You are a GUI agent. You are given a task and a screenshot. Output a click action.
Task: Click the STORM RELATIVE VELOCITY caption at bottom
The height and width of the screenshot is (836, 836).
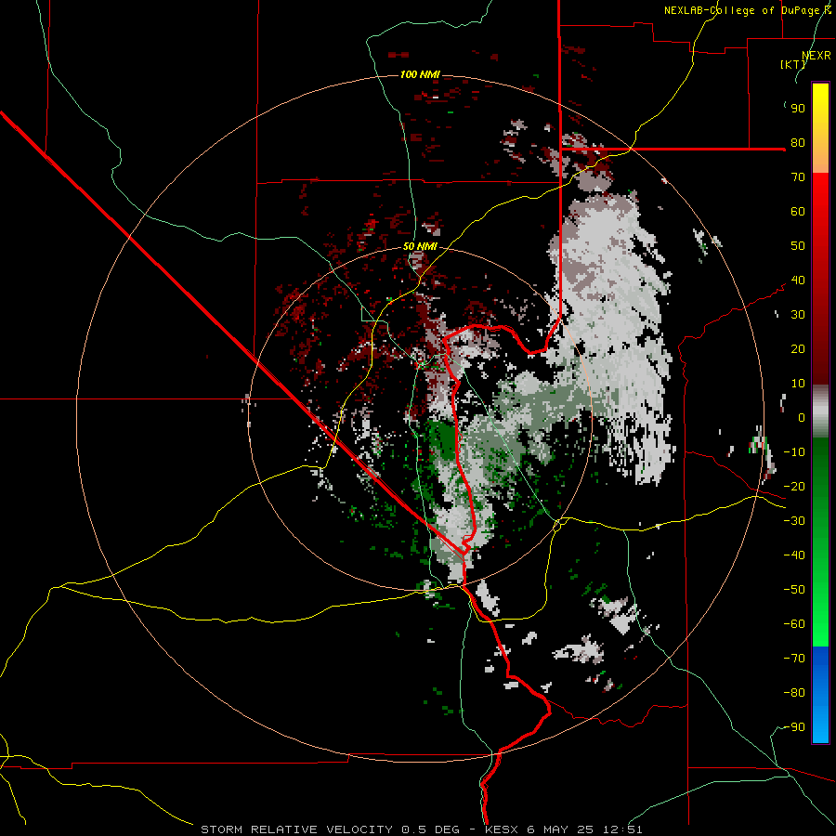[x=422, y=829]
